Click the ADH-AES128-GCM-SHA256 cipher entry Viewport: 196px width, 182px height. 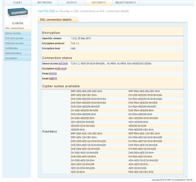point(143,160)
